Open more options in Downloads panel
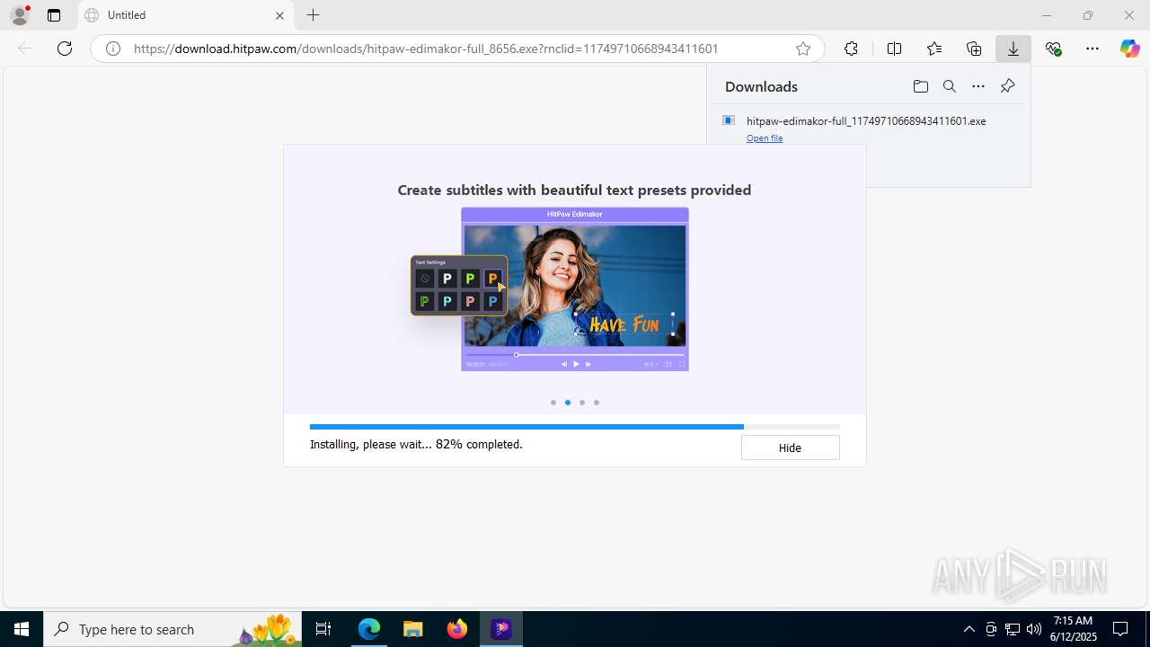 (978, 86)
